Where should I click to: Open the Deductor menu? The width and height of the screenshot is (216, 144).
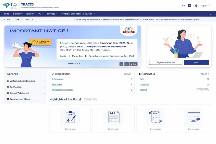18,14
